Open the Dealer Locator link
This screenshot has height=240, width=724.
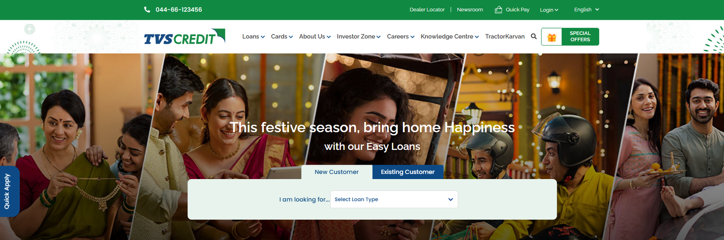coord(427,9)
